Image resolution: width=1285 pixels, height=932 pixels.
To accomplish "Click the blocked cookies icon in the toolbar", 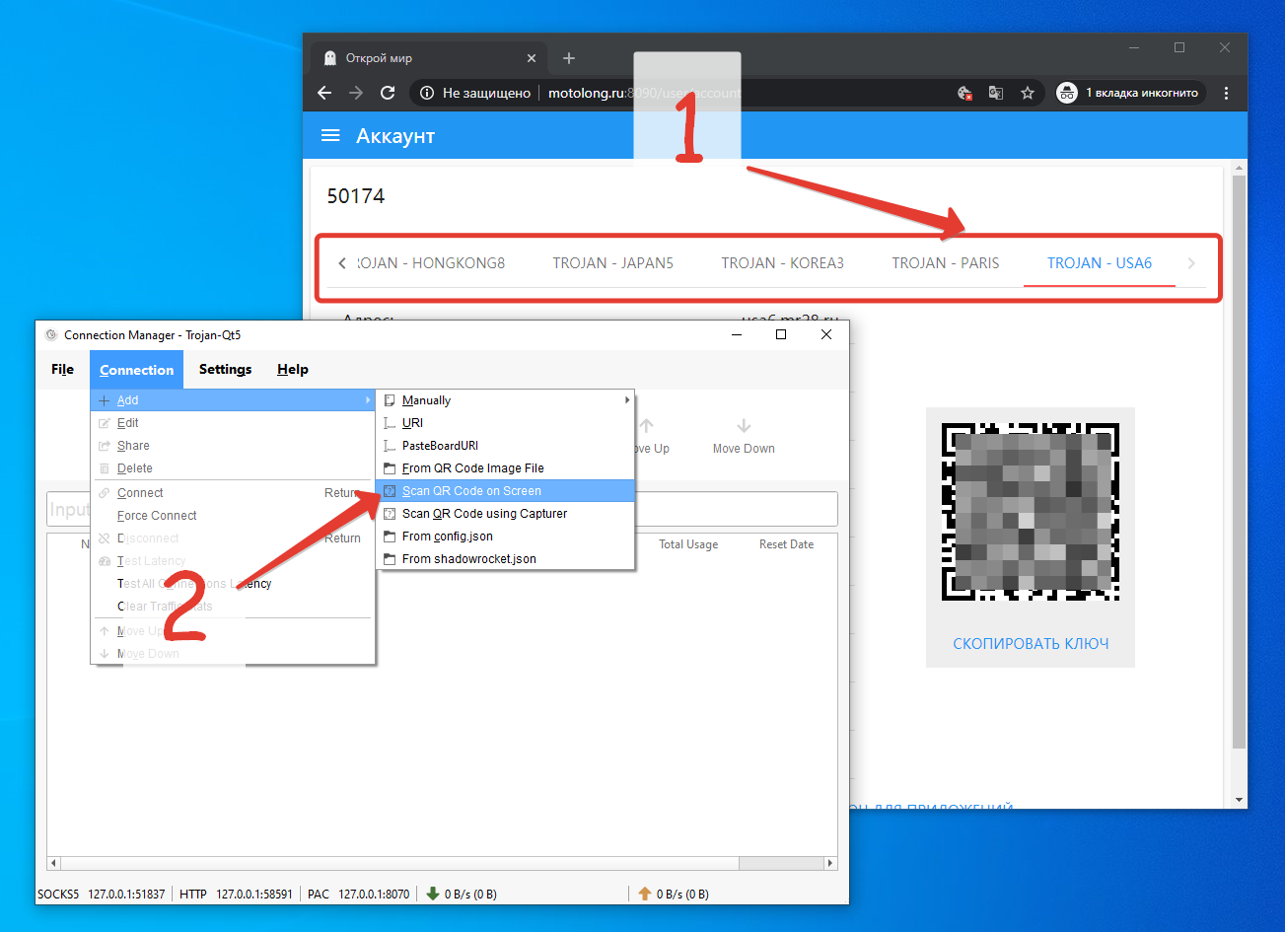I will [x=964, y=92].
